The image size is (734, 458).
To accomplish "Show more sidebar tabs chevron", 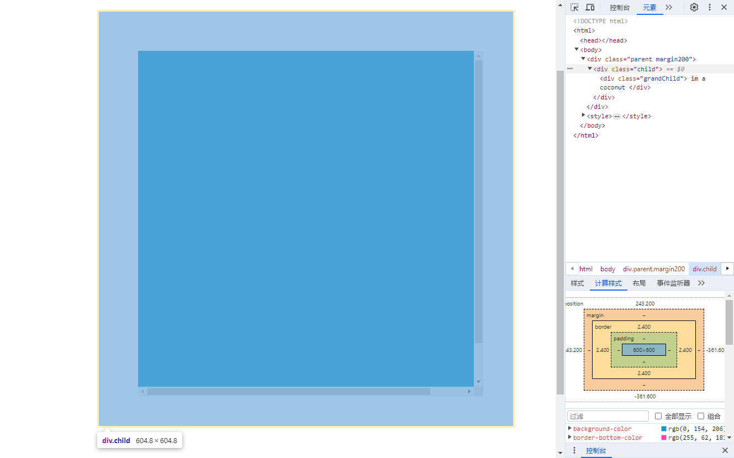I will pyautogui.click(x=701, y=283).
